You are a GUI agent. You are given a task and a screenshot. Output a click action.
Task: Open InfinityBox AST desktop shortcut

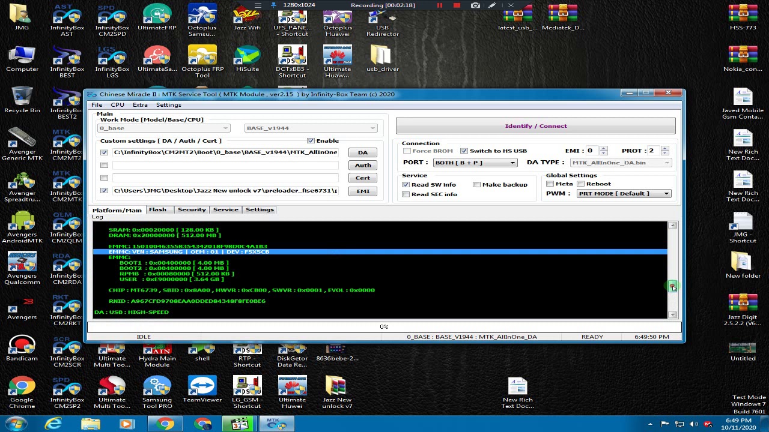coord(67,20)
